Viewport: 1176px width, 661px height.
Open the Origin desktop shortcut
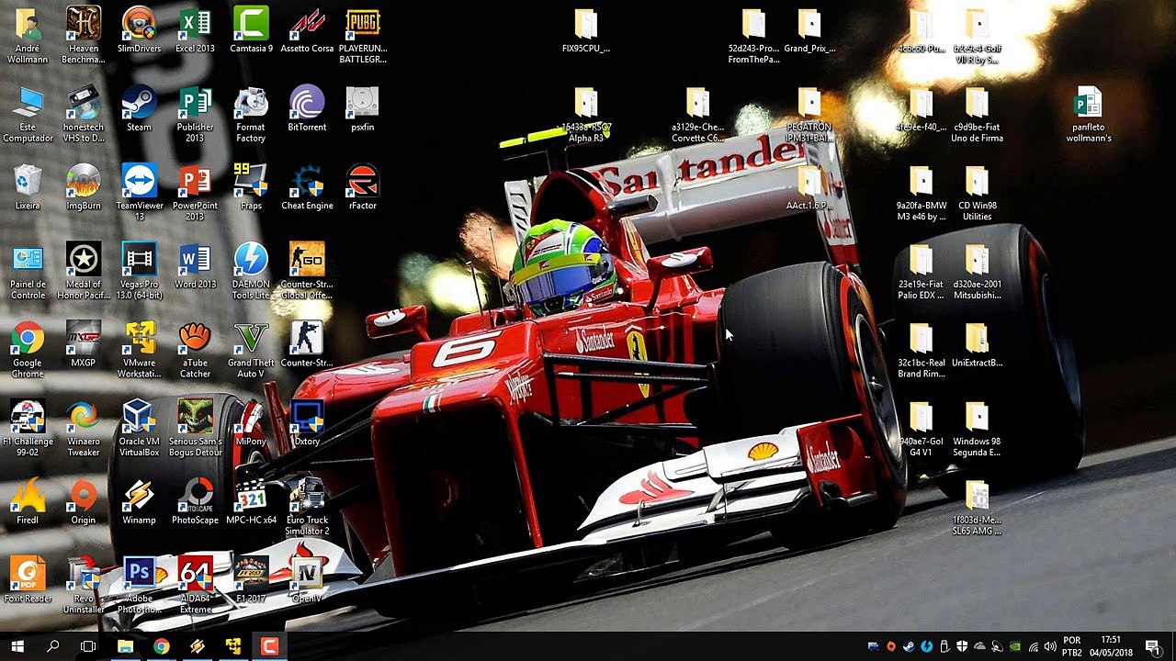pos(84,502)
